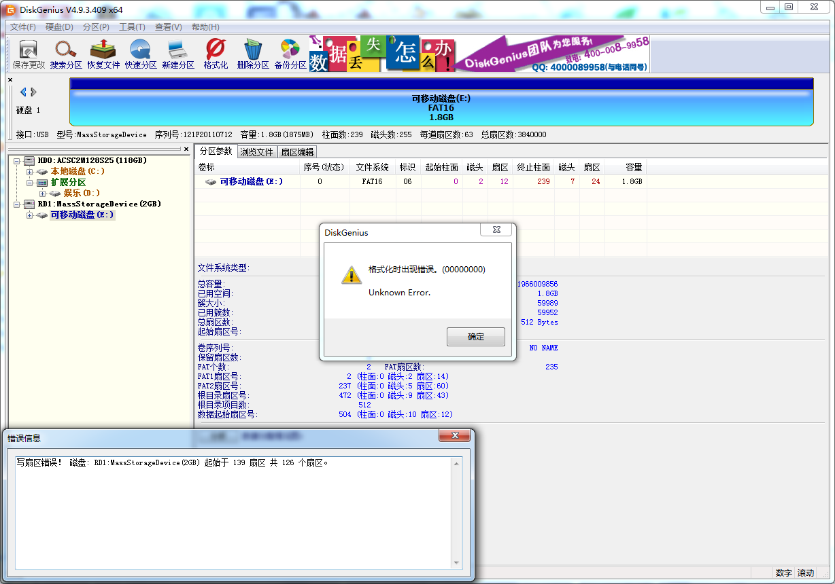Viewport: 835px width, 584px height.
Task: Click the DiskGenius app icon in title bar
Action: pos(11,10)
